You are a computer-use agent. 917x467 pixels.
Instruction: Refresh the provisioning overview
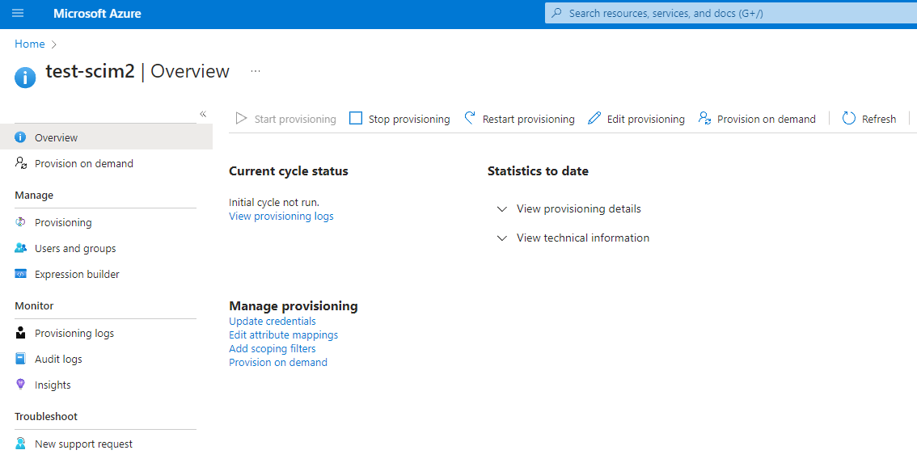click(878, 118)
